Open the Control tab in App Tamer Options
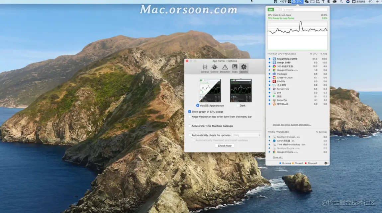The image size is (382, 213). tap(214, 68)
